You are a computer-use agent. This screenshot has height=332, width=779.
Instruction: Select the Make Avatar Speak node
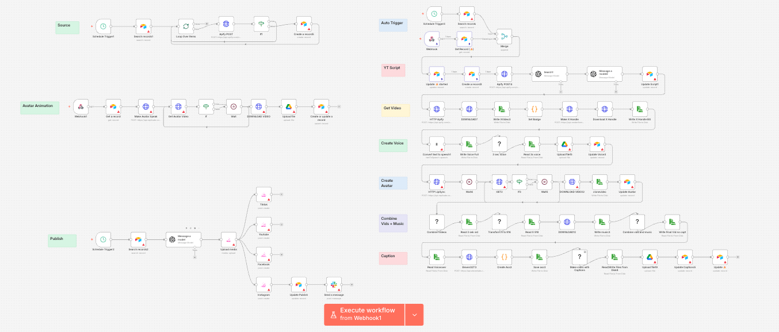pos(146,106)
